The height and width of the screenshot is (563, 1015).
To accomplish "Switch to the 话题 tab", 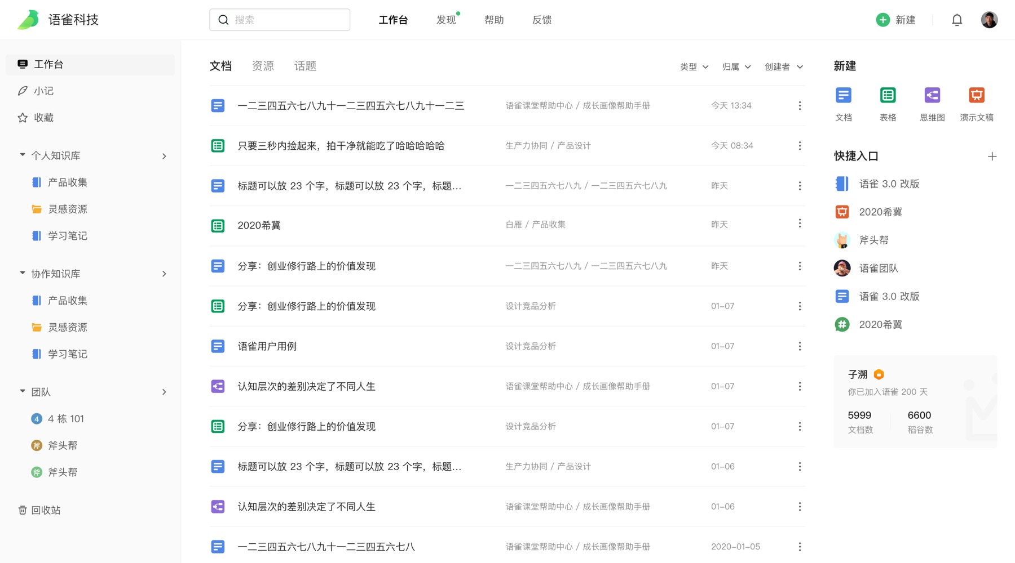I will [x=305, y=66].
